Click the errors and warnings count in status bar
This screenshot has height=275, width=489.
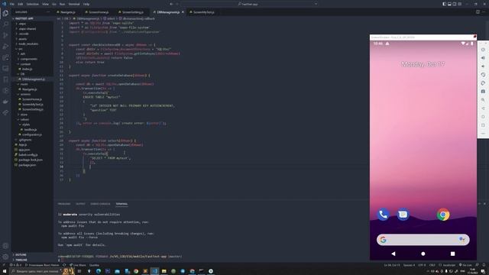click(15, 265)
